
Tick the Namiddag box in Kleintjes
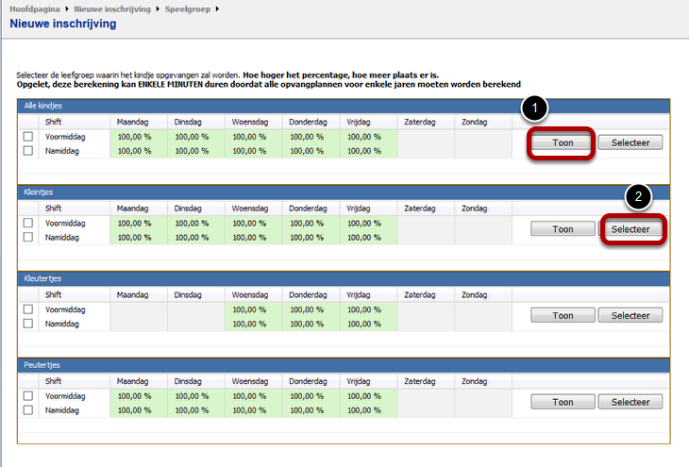point(28,238)
